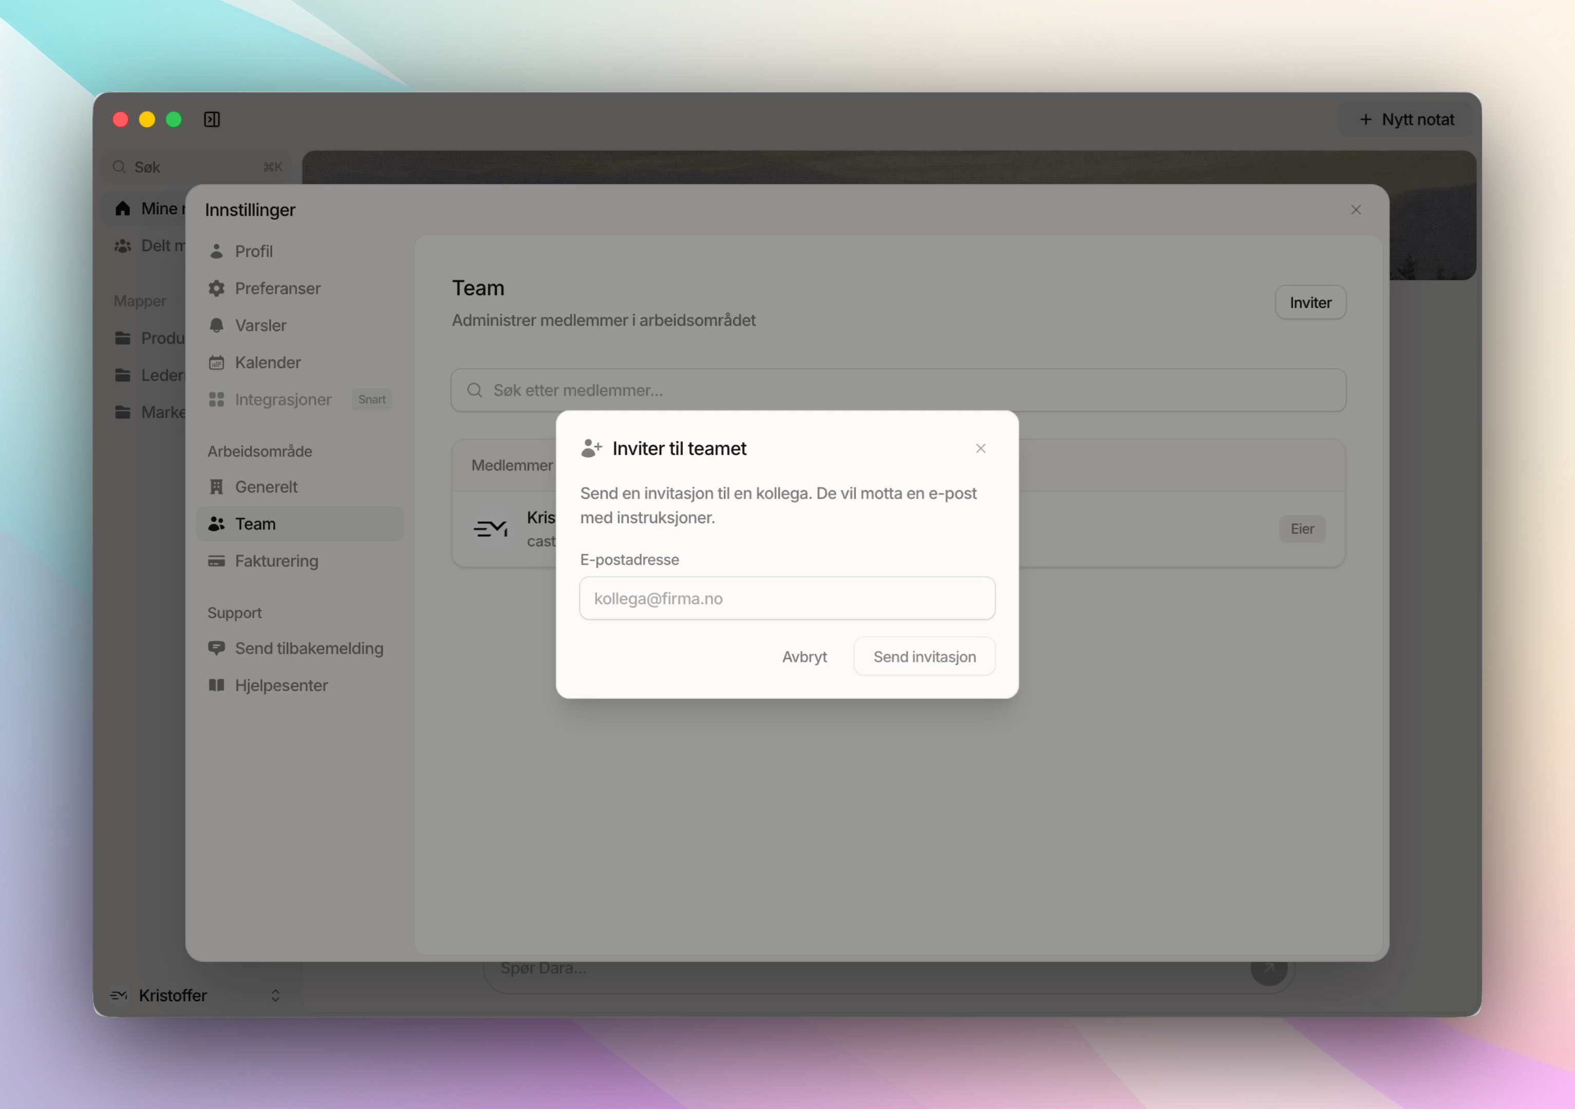Open Profil settings
This screenshot has width=1575, height=1109.
click(x=253, y=252)
